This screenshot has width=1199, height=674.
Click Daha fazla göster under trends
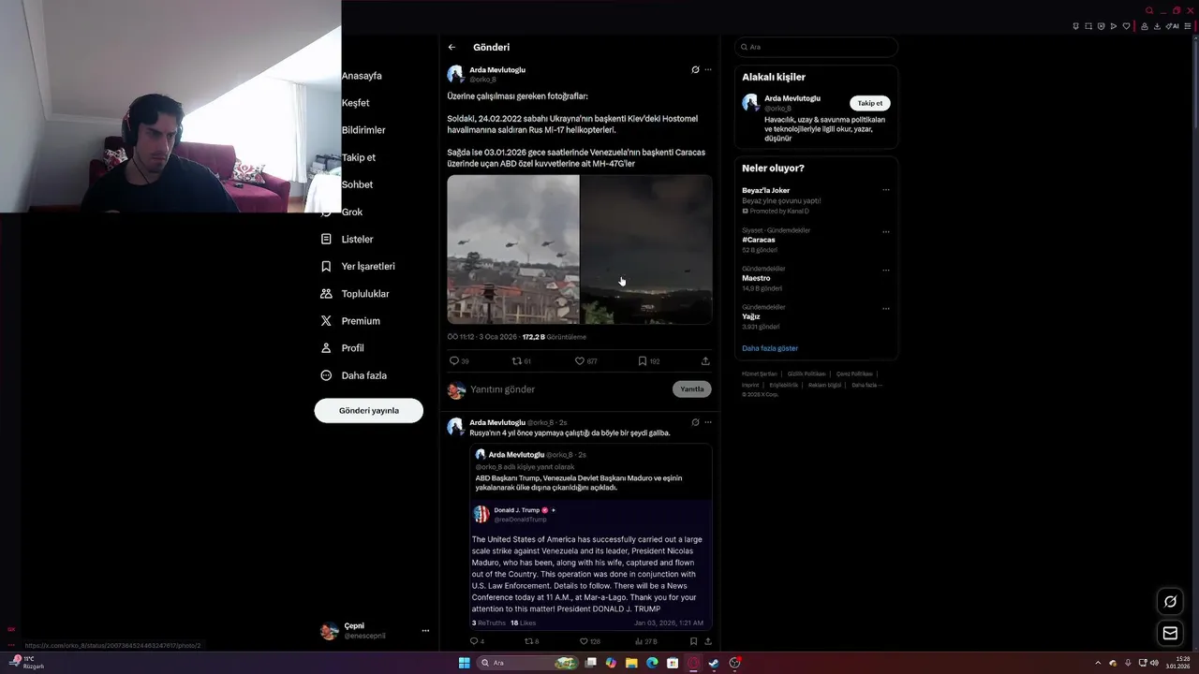pos(770,348)
